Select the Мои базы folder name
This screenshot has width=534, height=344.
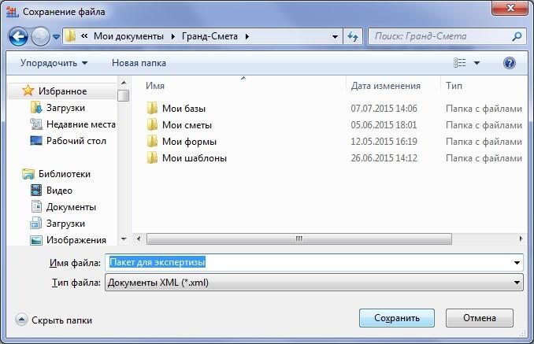tap(184, 108)
